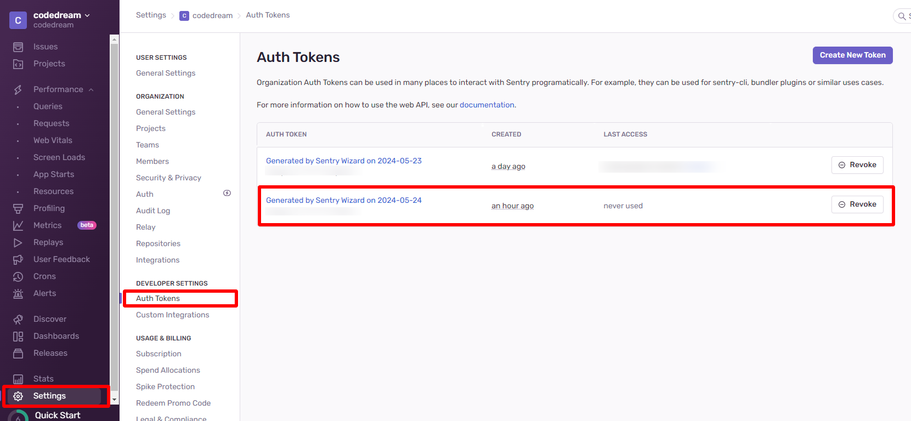Click the Releases stack icon
This screenshot has width=911, height=421.
[18, 353]
